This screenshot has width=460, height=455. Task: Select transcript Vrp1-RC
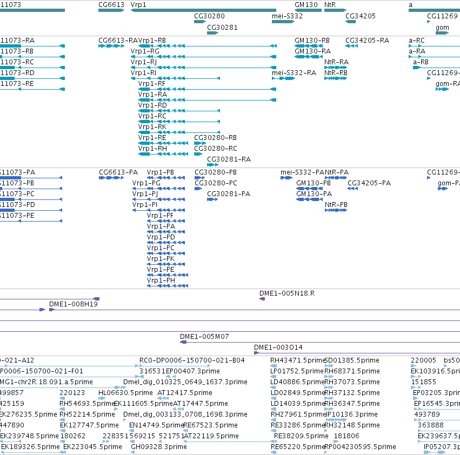coord(179,122)
